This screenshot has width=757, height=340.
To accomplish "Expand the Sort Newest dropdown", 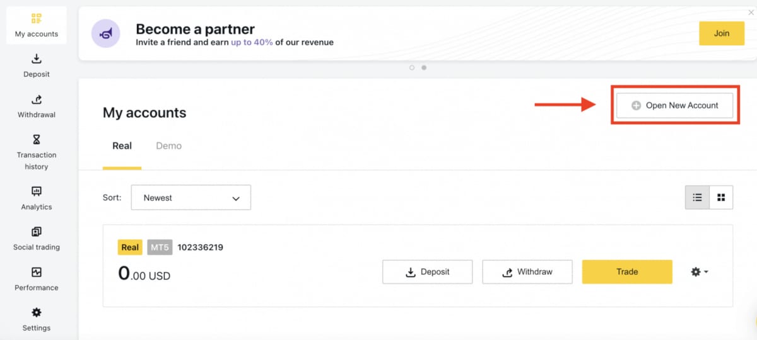I will [x=191, y=198].
